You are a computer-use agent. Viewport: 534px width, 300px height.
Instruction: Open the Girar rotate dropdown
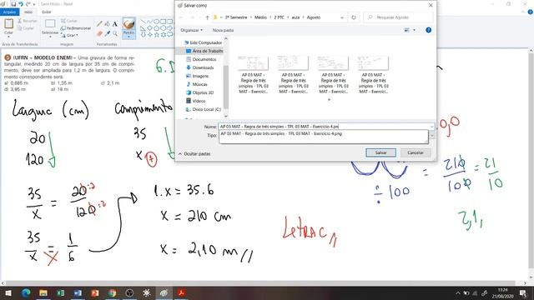pos(70,35)
